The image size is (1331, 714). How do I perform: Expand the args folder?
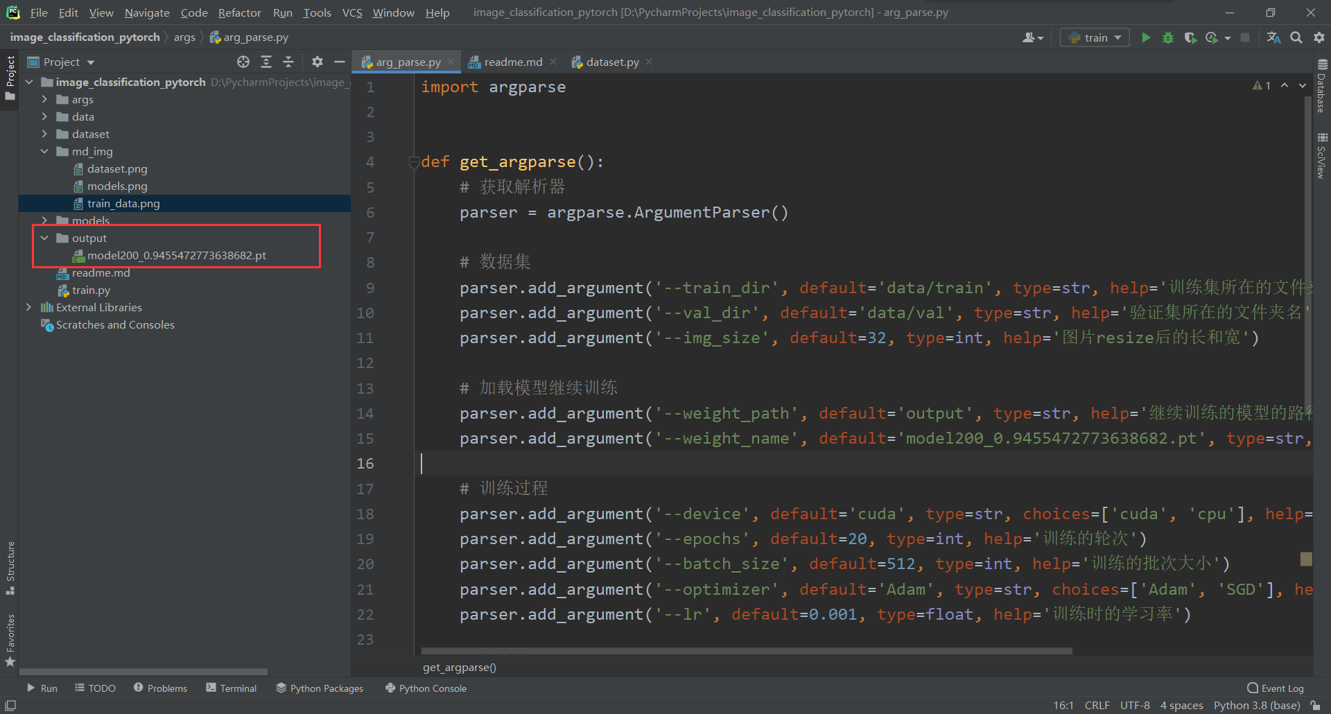44,100
